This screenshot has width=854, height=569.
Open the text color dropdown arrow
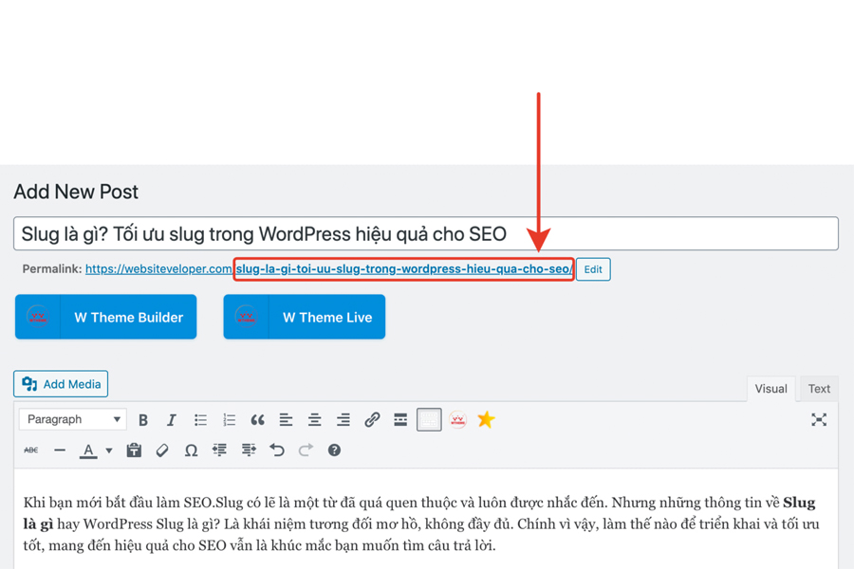109,450
